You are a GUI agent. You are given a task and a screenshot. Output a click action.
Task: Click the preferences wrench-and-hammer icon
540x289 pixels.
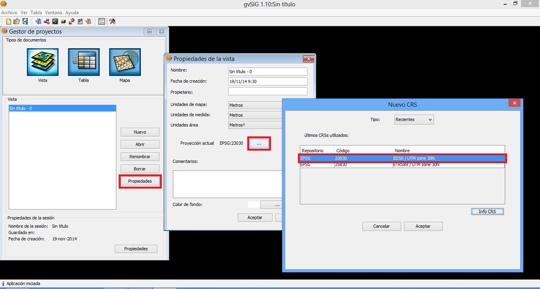(x=112, y=21)
